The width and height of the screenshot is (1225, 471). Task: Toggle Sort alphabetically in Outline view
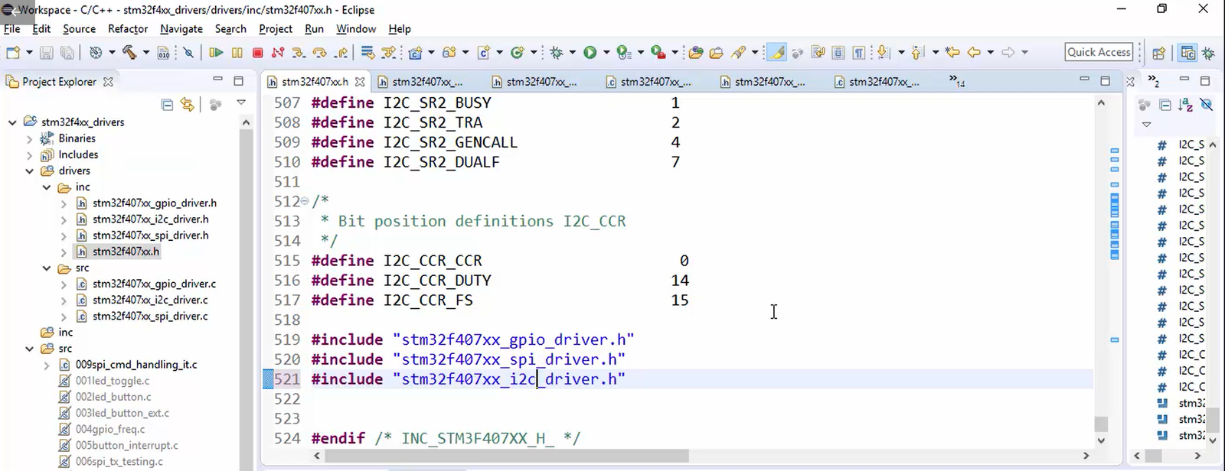(x=1186, y=105)
